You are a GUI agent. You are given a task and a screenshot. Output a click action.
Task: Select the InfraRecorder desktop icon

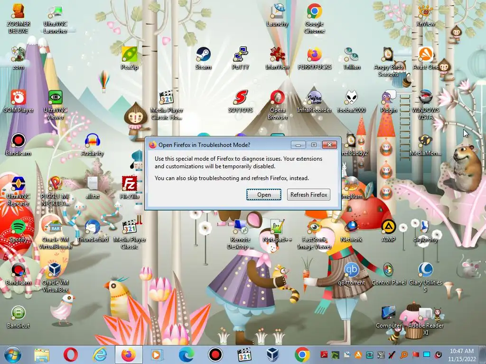314,101
